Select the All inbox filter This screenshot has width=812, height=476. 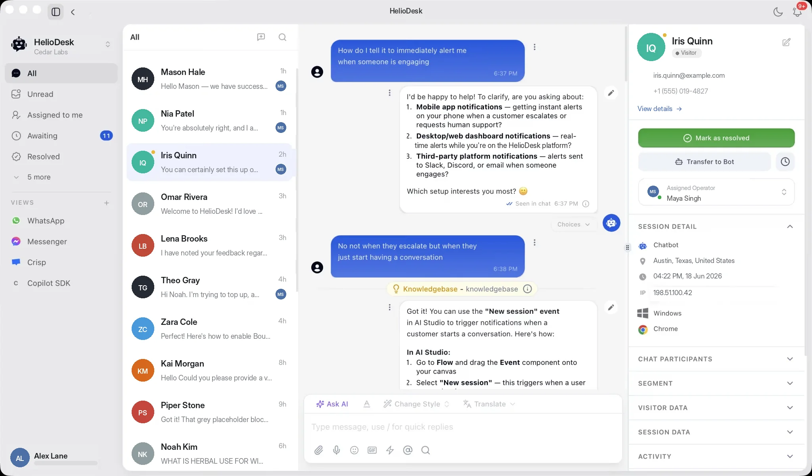coord(61,73)
